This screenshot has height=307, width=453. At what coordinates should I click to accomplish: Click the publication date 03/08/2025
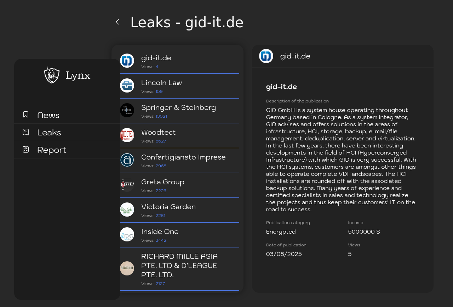[284, 254]
